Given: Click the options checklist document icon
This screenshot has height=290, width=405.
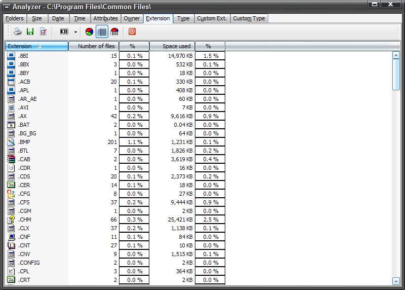Looking at the screenshot, I should click(43, 31).
